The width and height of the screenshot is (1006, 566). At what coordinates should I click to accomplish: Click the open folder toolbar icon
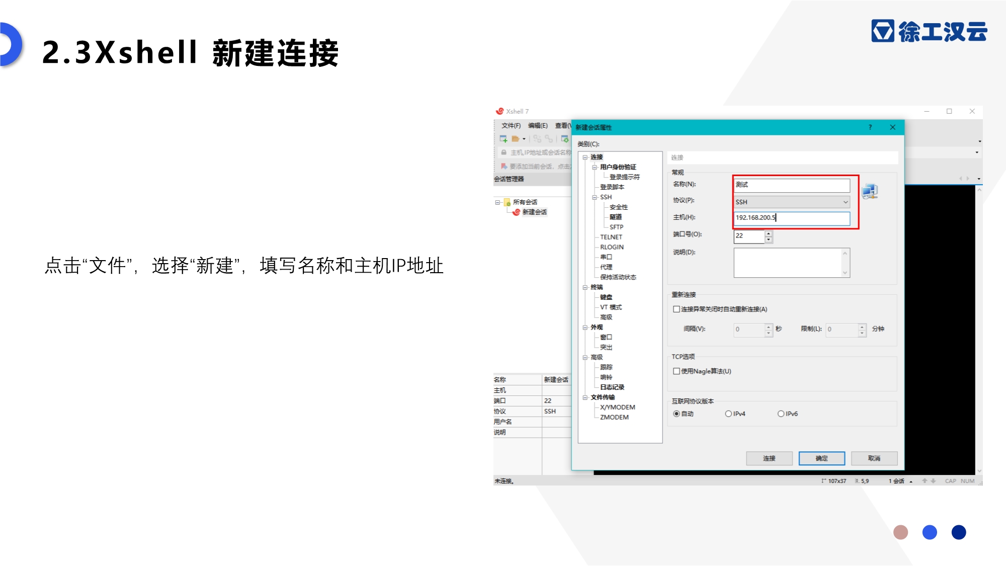[x=515, y=139]
